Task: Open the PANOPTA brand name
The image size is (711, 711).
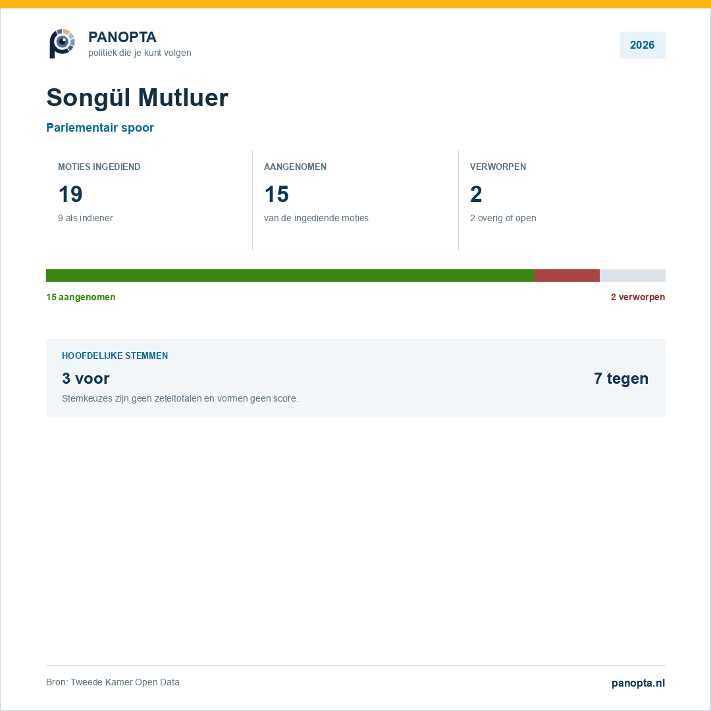Action: click(x=122, y=37)
